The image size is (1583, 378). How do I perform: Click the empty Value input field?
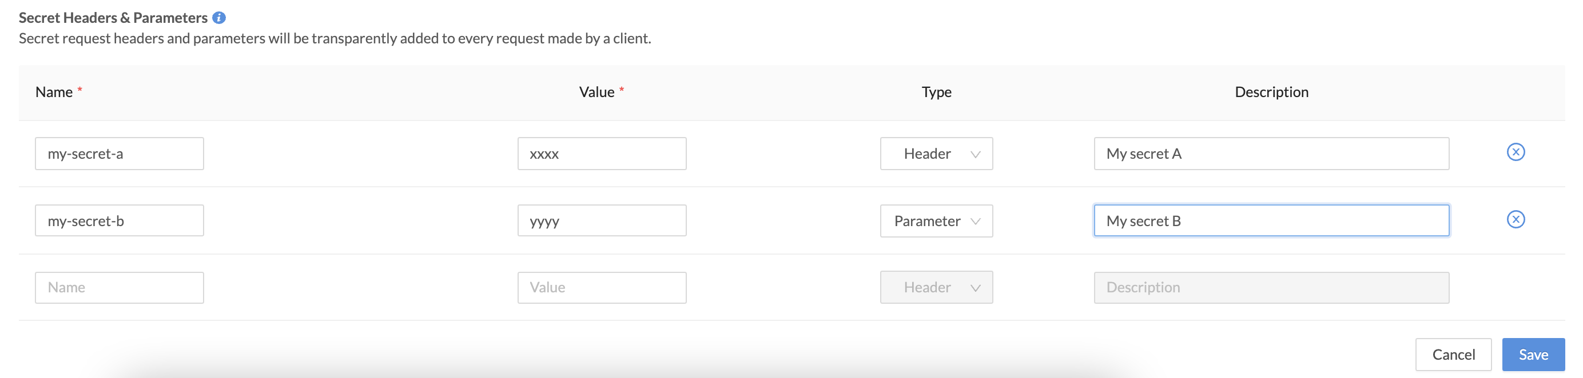coord(602,288)
